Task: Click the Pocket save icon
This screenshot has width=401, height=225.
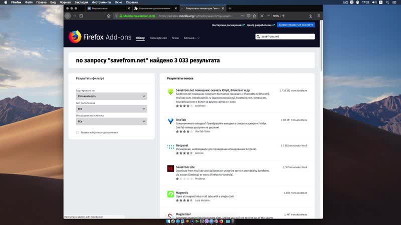Action: click(248, 16)
